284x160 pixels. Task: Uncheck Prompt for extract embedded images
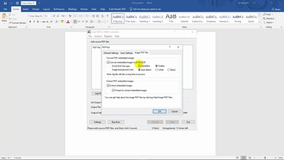click(x=113, y=90)
